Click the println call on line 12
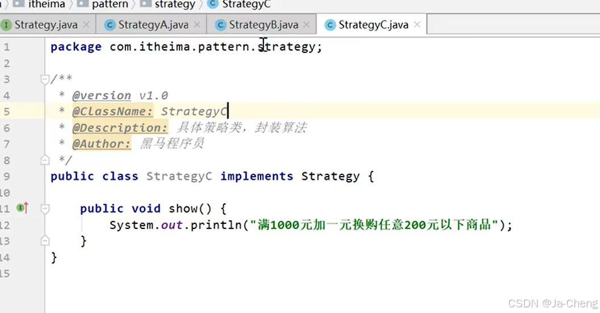Screen dimensions: 600x313 tap(216, 225)
